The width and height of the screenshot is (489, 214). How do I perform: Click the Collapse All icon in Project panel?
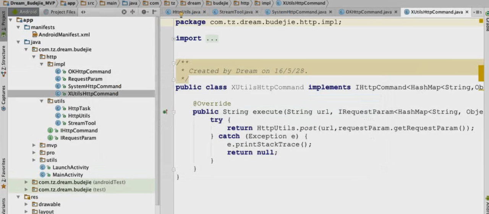pos(133,12)
